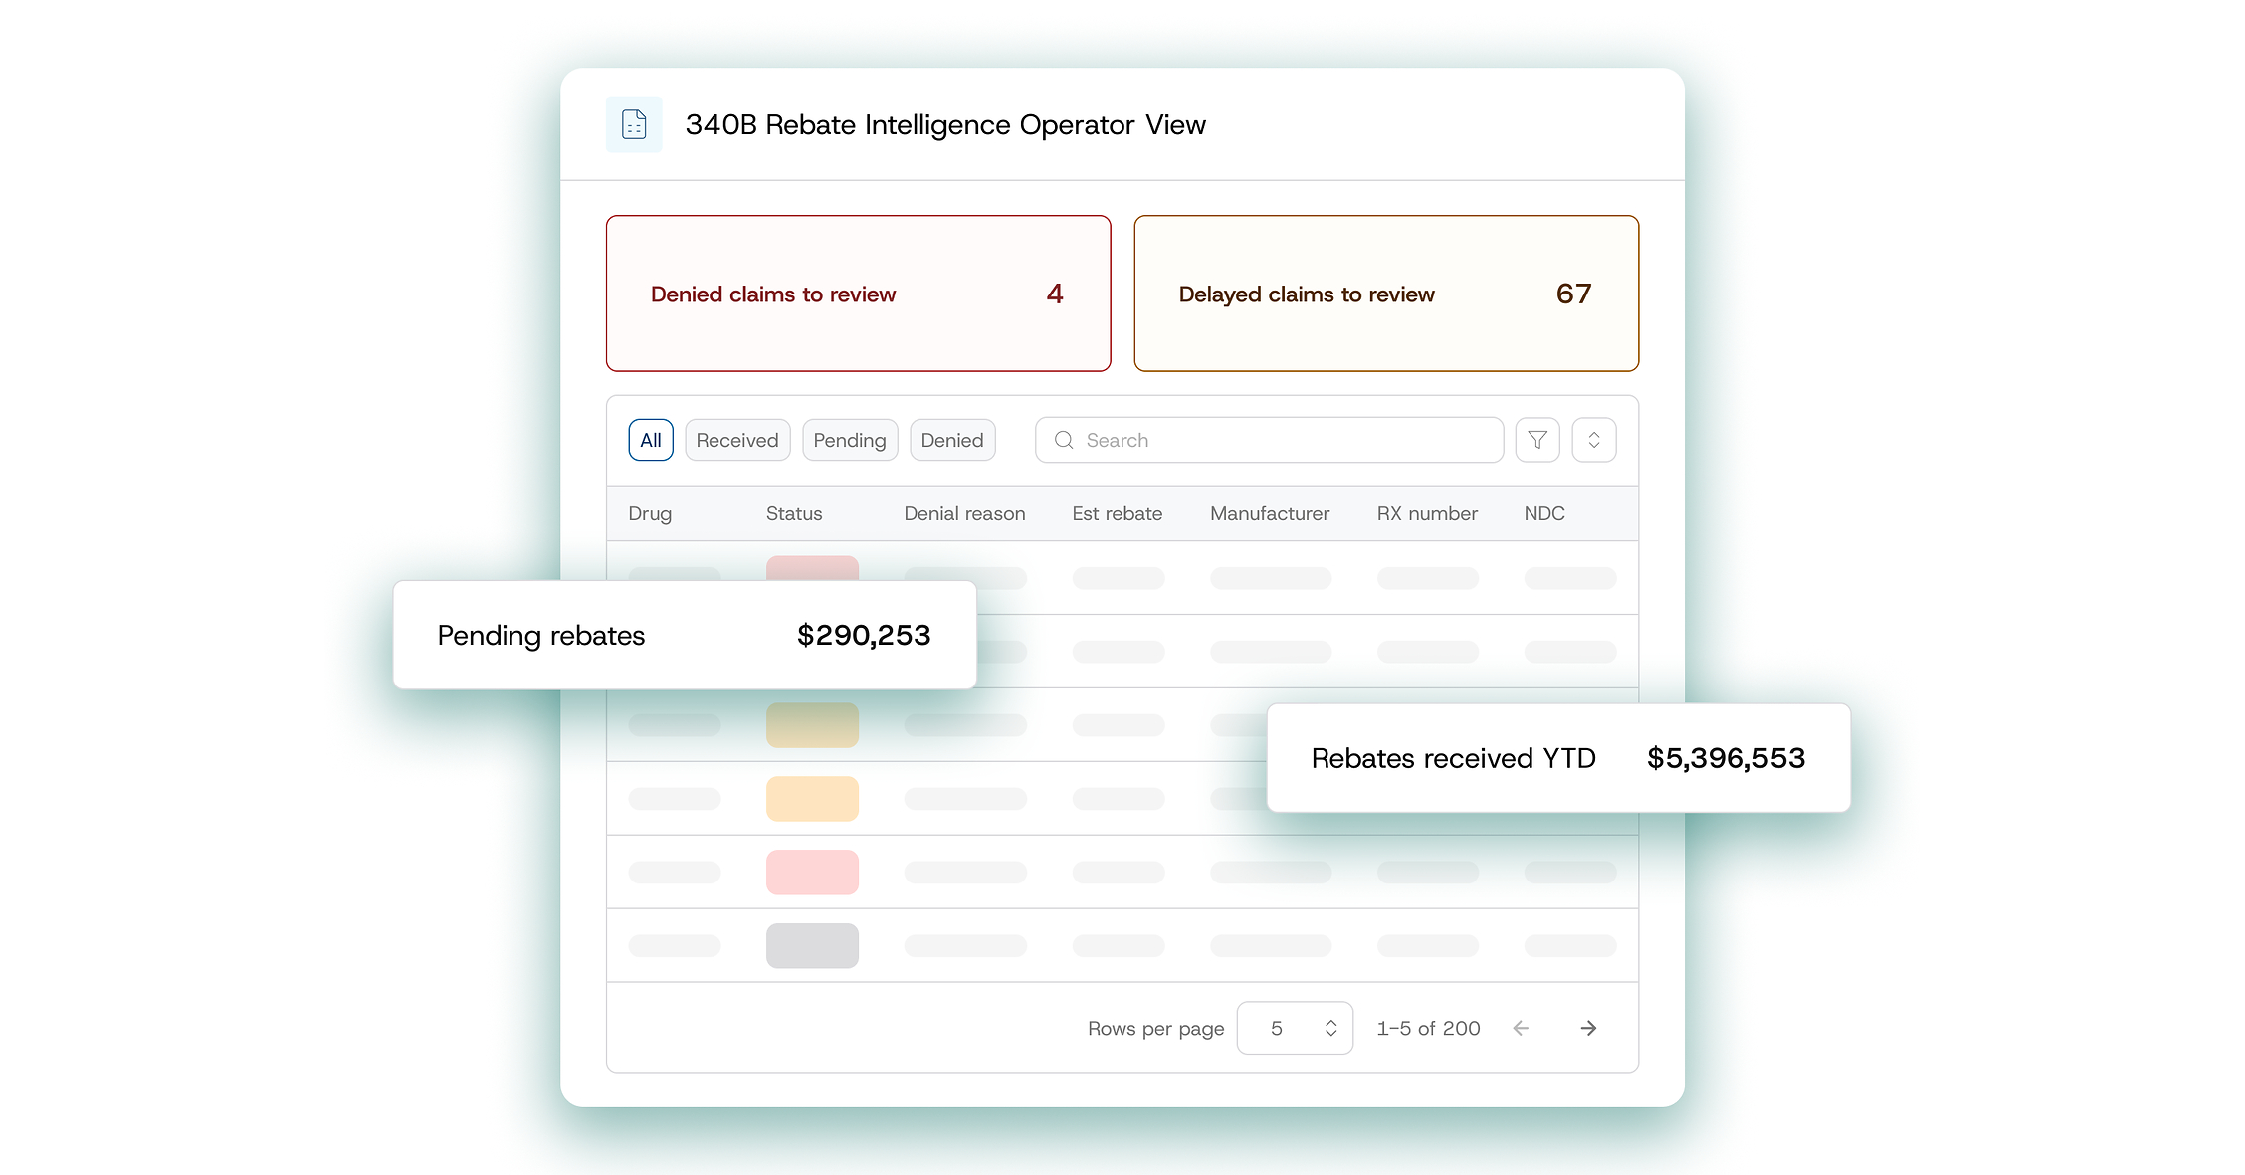The width and height of the screenshot is (2245, 1175).
Task: Open Delayed claims to review card
Action: 1386,294
